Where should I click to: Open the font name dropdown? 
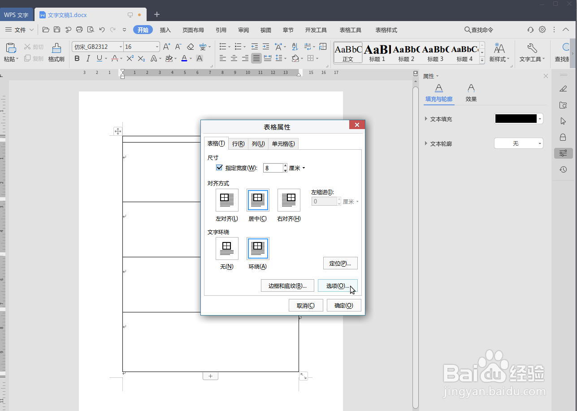[121, 47]
